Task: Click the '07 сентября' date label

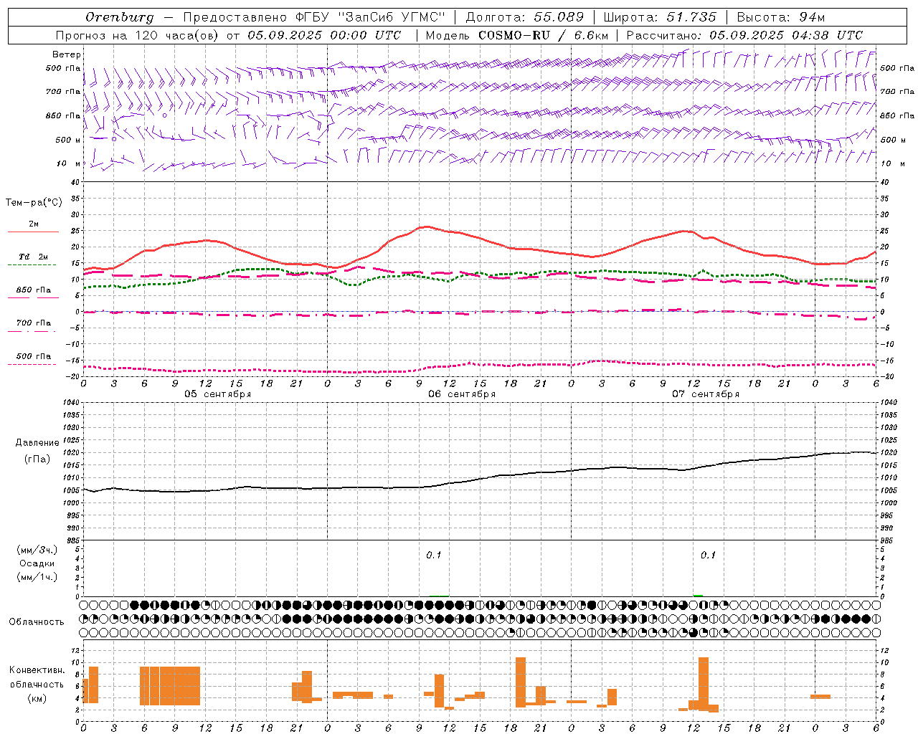Action: point(706,394)
